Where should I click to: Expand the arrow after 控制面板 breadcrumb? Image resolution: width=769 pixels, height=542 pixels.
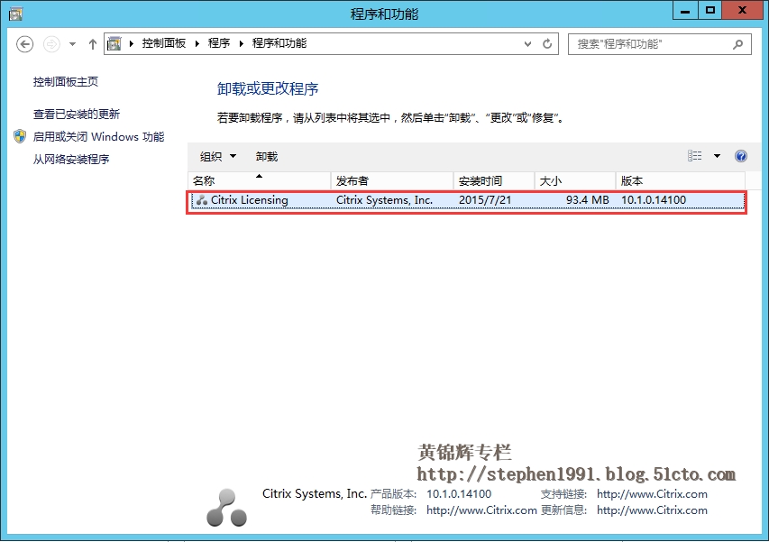coord(197,43)
